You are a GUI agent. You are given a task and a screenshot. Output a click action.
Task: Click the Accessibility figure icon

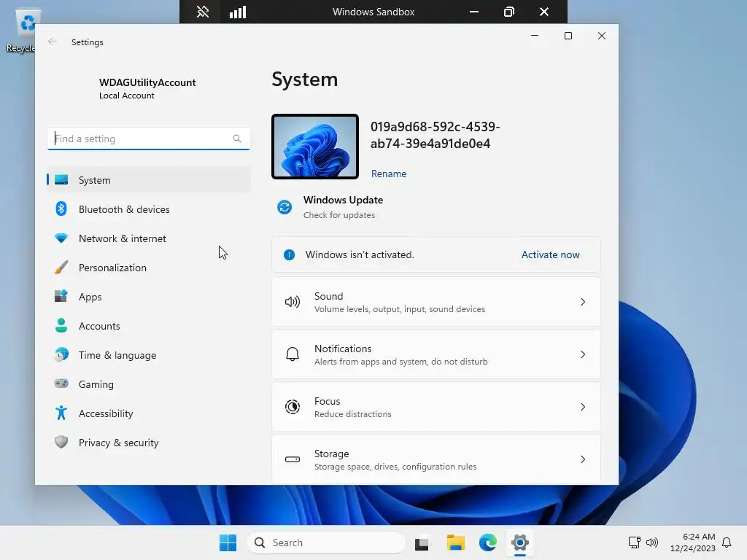(61, 413)
